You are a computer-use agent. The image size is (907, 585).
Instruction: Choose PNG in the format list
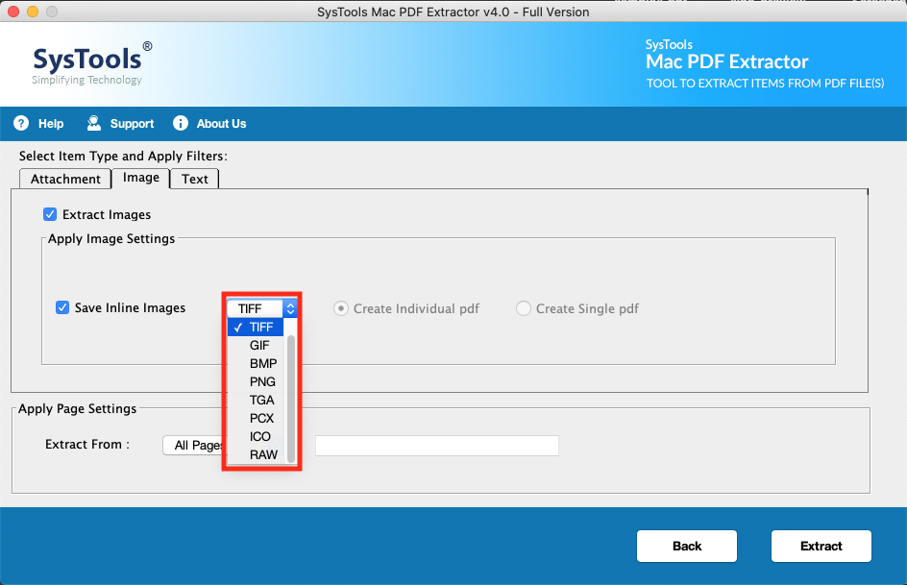click(x=257, y=381)
